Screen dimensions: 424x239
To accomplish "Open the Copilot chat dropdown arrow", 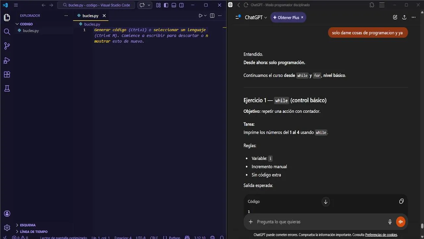I will pyautogui.click(x=149, y=5).
